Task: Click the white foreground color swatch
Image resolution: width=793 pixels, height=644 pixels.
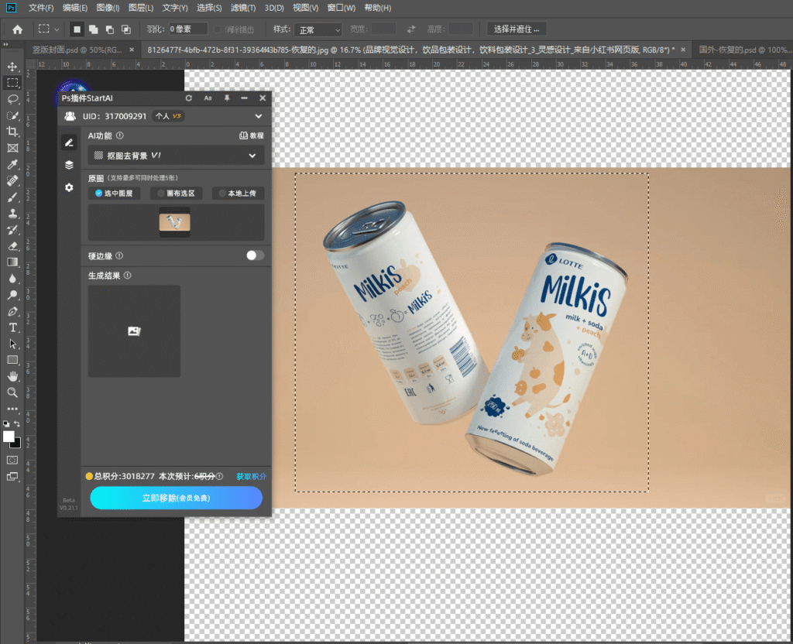Action: point(9,437)
